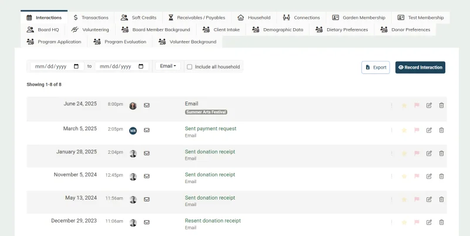Select the Interactions tab
The image size is (470, 236).
tap(44, 18)
